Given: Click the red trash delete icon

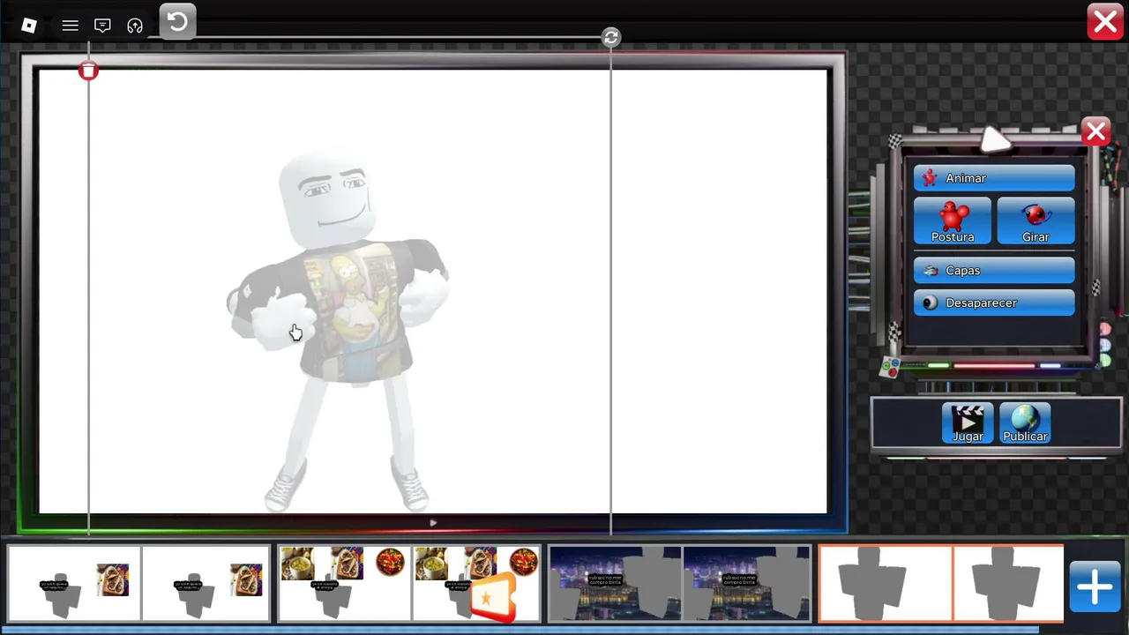Looking at the screenshot, I should click(x=88, y=71).
